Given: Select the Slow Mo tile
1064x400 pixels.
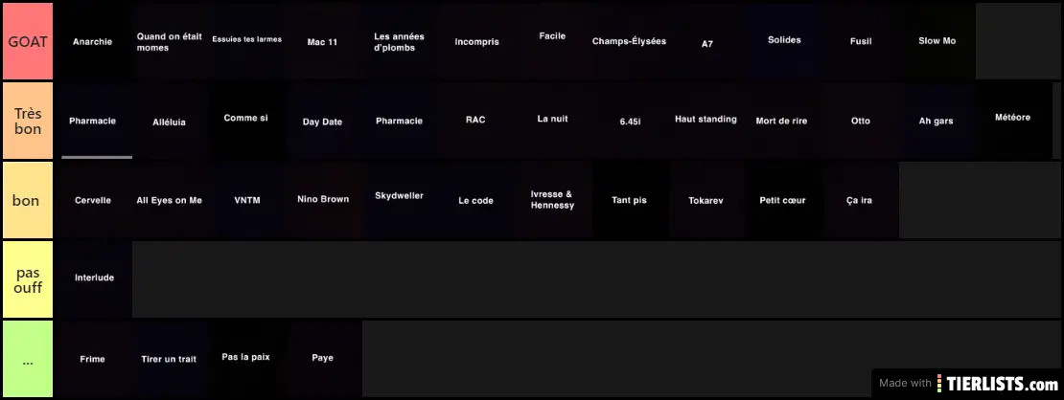Looking at the screenshot, I should point(937,41).
